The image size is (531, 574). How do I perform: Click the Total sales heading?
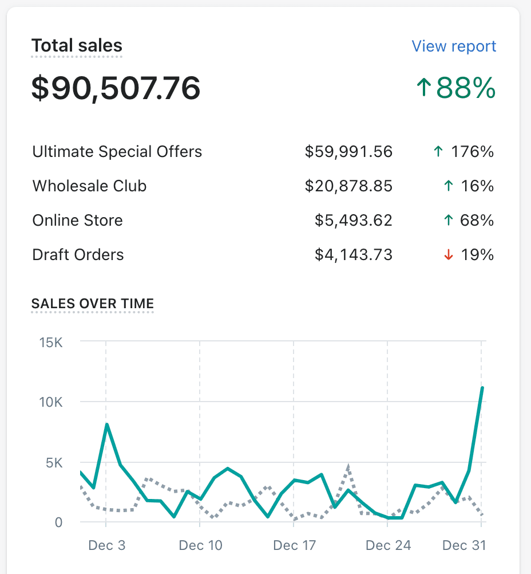[x=77, y=46]
